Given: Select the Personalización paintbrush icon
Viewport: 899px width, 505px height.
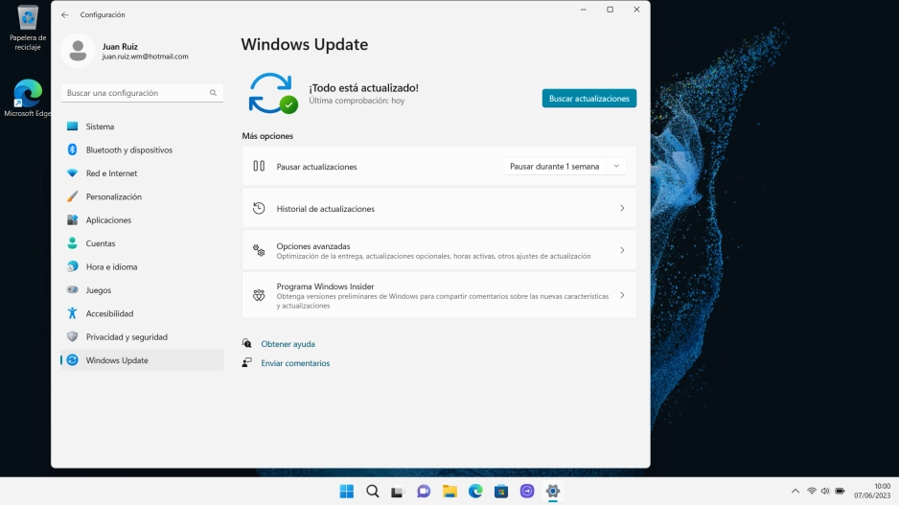Looking at the screenshot, I should click(72, 196).
